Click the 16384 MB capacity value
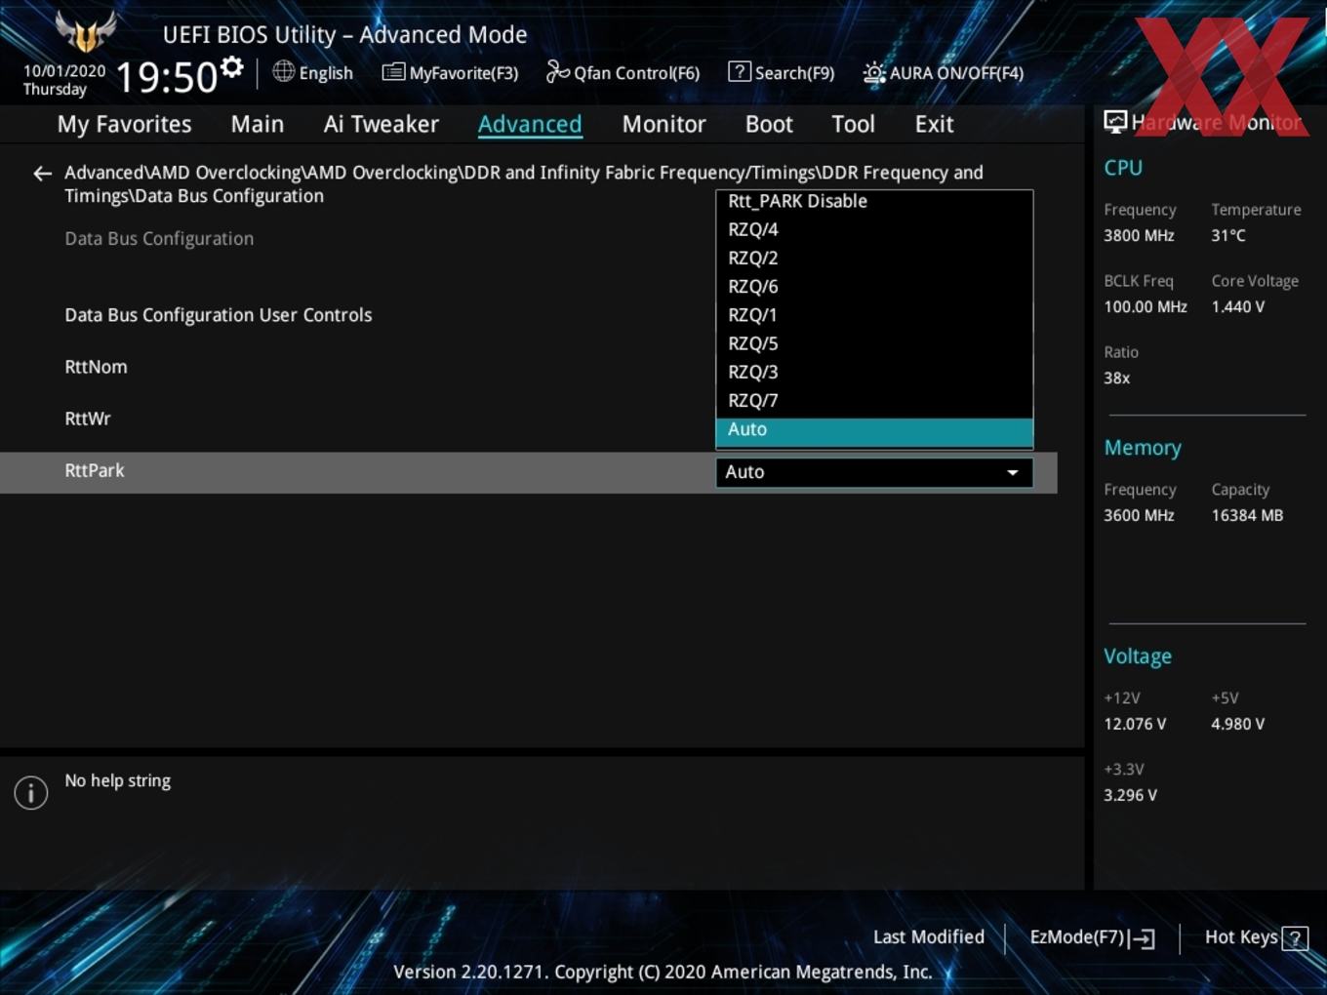 (1247, 515)
